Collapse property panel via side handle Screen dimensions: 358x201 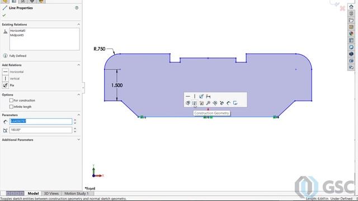tap(83, 88)
